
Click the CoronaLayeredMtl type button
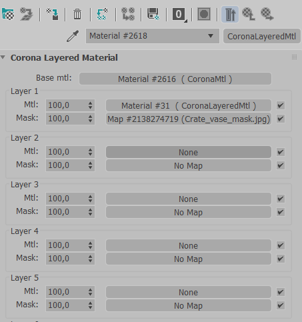click(x=261, y=36)
